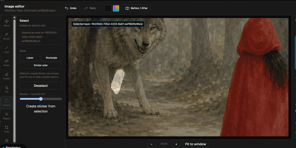Click the Select panel heading
Screen dimensions: 296x148
tap(24, 21)
